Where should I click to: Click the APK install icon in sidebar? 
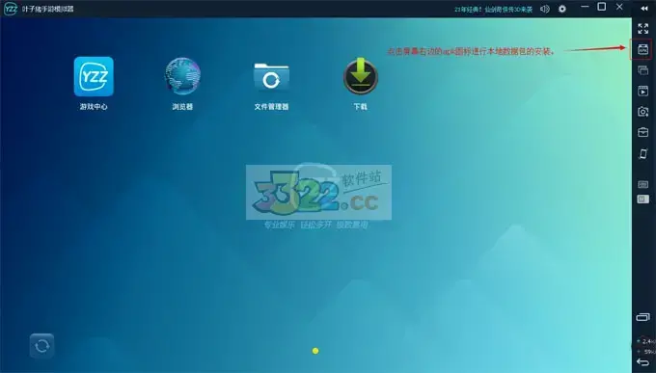pyautogui.click(x=643, y=49)
